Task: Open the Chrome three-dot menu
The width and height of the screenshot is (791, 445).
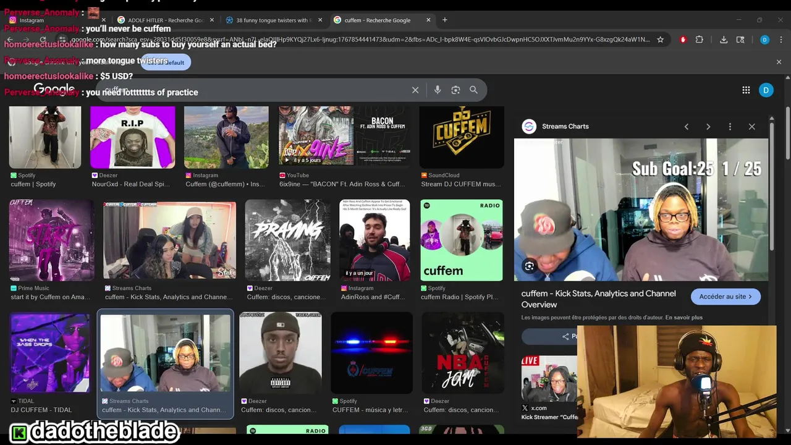Action: [780, 40]
